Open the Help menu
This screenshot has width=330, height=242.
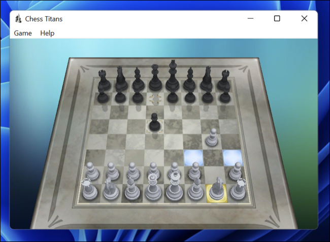coord(47,33)
